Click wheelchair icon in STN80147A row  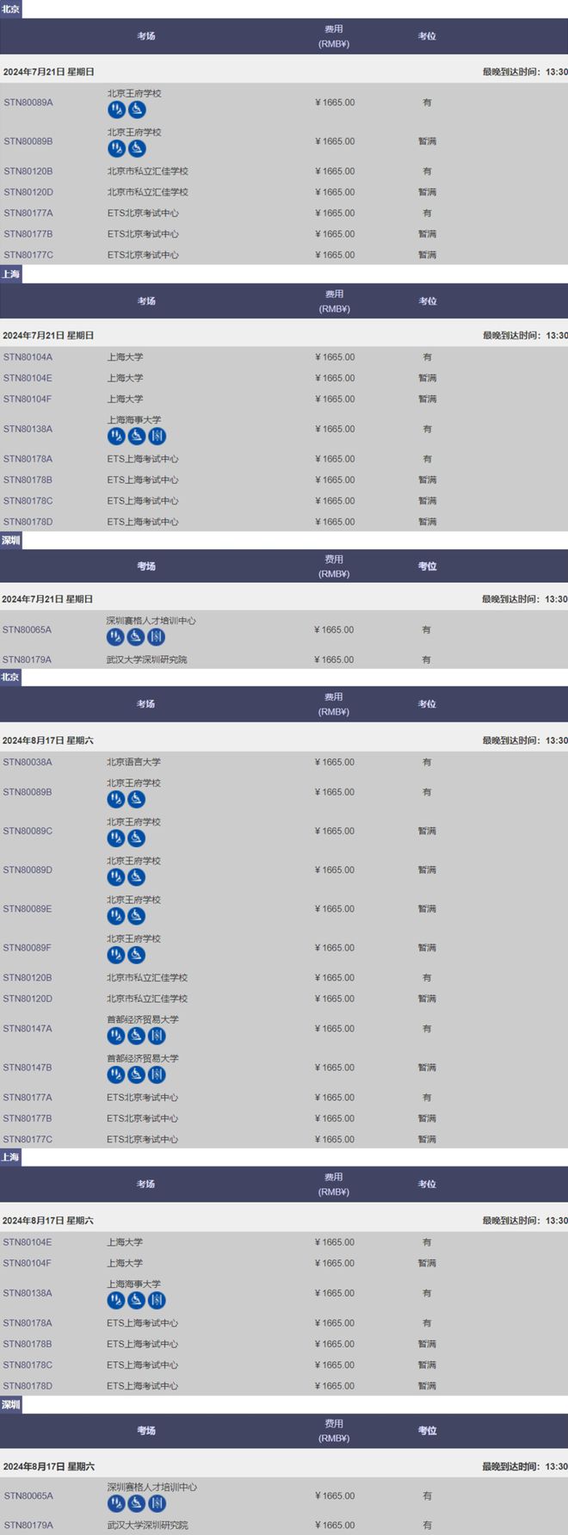(137, 1035)
